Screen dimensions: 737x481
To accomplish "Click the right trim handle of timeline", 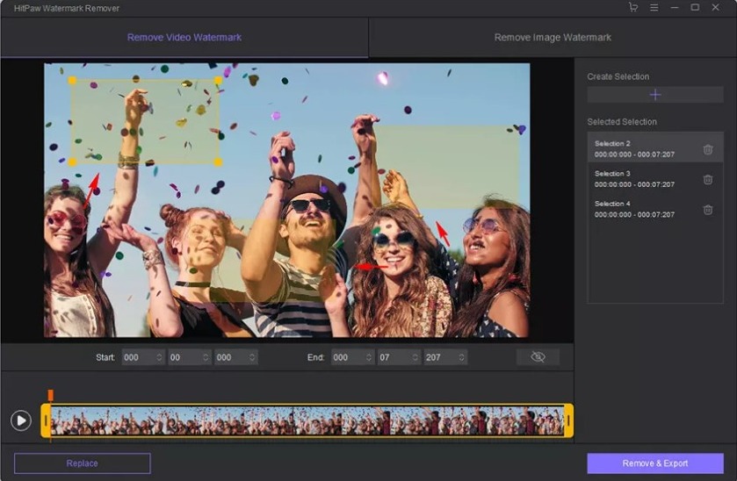I will tap(568, 421).
